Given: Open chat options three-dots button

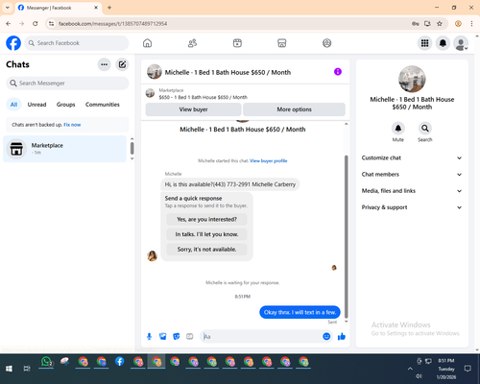Looking at the screenshot, I should [x=104, y=64].
